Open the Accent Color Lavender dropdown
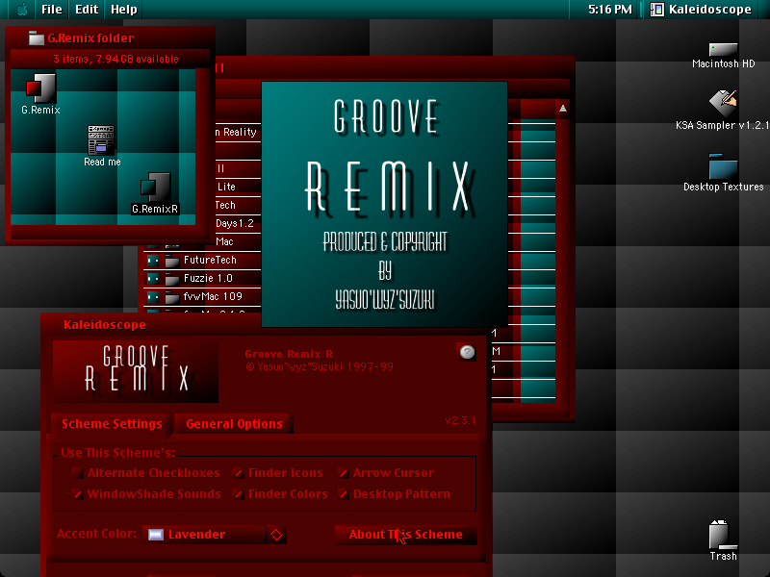Screen dimensions: 770x577 pyautogui.click(x=214, y=535)
